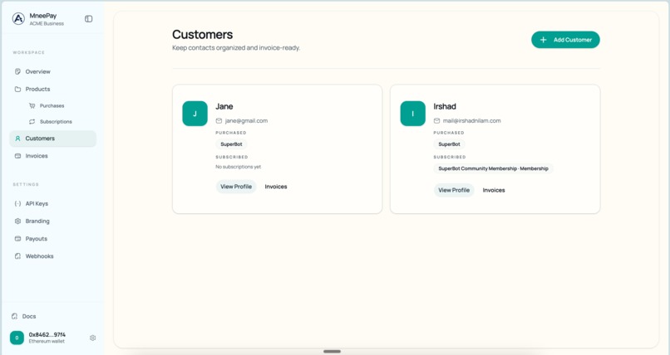This screenshot has width=670, height=355.
Task: Click the Customers person icon
Action: point(17,139)
